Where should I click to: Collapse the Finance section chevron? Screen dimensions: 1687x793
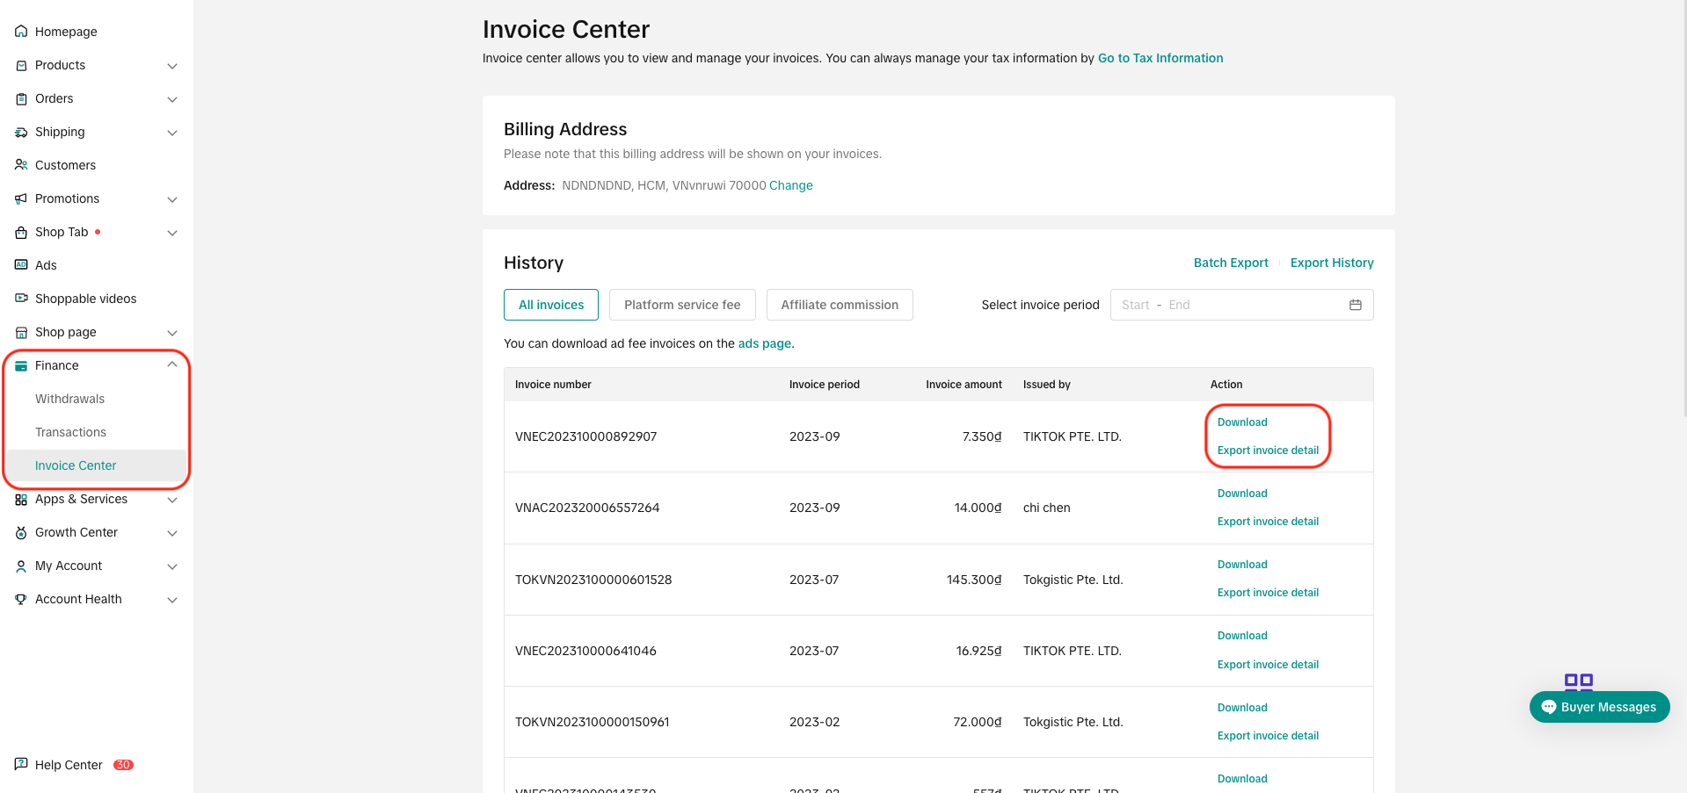tap(172, 365)
